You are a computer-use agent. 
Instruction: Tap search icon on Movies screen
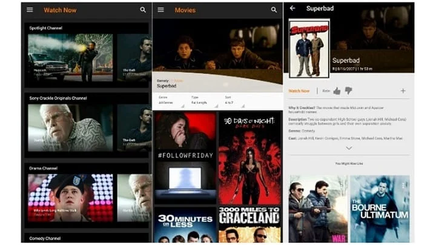coord(274,10)
